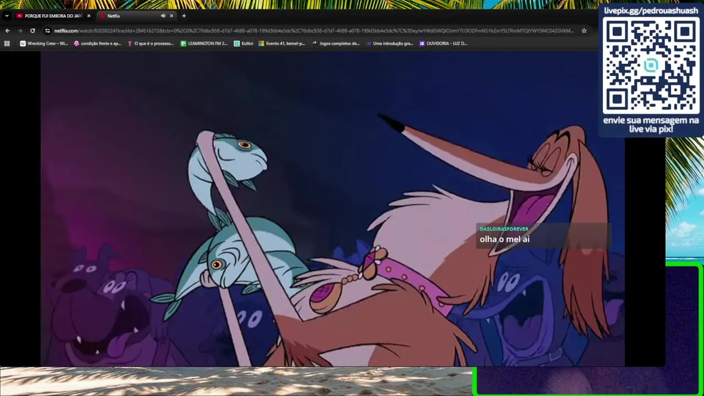Image resolution: width=704 pixels, height=396 pixels.
Task: Click the 'olha o mel ai' chat message
Action: click(504, 239)
